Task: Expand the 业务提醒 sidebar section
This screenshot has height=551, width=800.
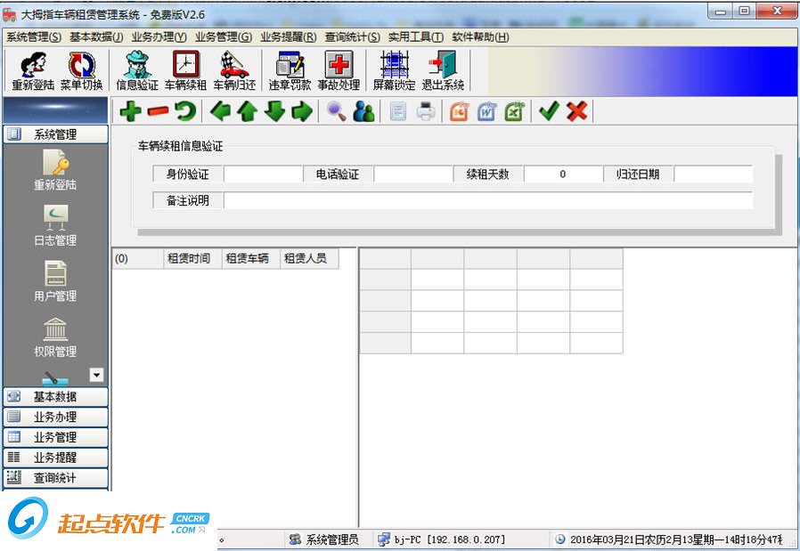Action: click(55, 458)
